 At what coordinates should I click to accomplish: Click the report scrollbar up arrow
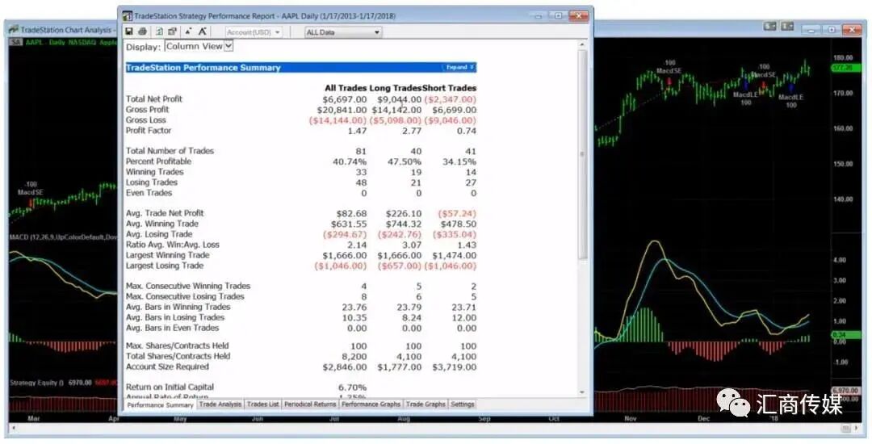(582, 44)
